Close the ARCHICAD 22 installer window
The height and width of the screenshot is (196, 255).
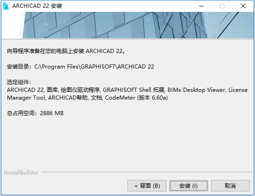coord(243,6)
